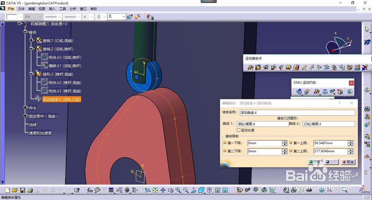Click the help question mark in 编辑接合 dialog
The width and height of the screenshot is (372, 200).
coord(339,103)
